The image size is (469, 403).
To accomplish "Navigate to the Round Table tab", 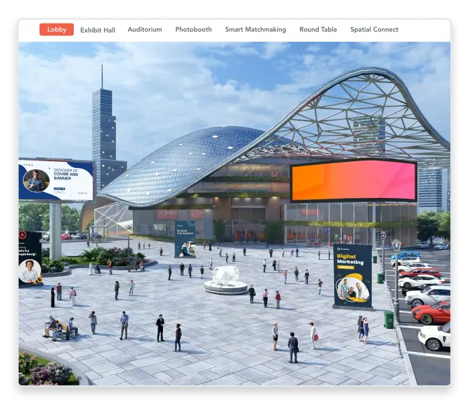I will tap(318, 30).
